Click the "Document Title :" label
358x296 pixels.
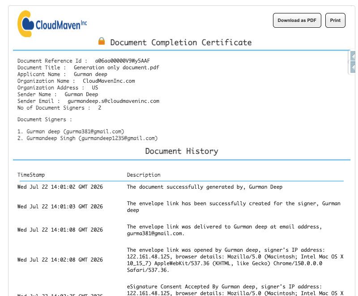(x=42, y=68)
